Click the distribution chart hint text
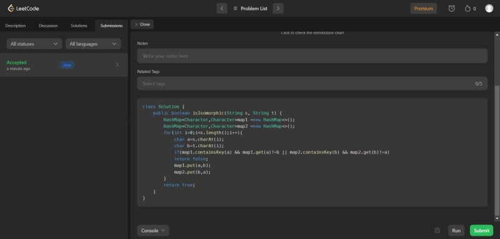This screenshot has width=500, height=239. 312,33
